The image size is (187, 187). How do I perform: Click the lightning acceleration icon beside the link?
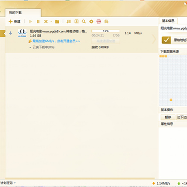(x=30, y=41)
